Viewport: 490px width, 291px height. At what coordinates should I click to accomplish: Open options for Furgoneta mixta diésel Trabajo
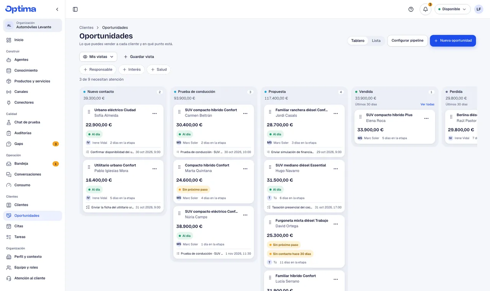coord(336,224)
